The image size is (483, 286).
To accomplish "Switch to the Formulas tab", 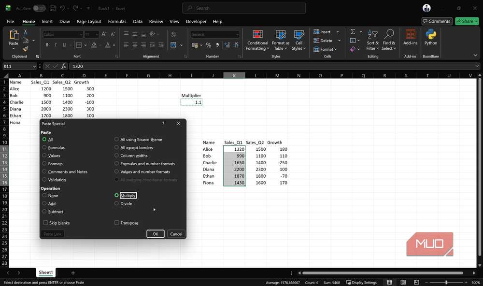I will 117,22.
